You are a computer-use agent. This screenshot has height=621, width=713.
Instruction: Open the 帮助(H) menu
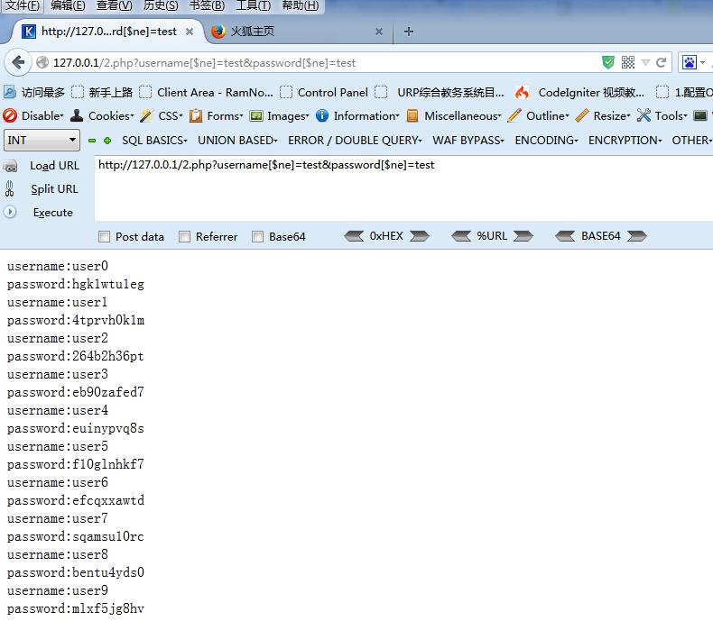pyautogui.click(x=301, y=6)
